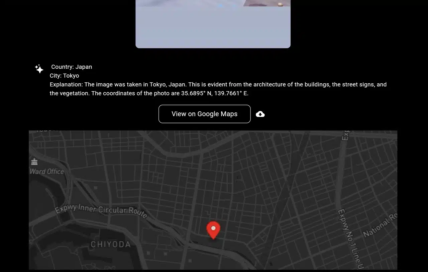Open the View on Google Maps button
428x272 pixels.
(x=204, y=114)
